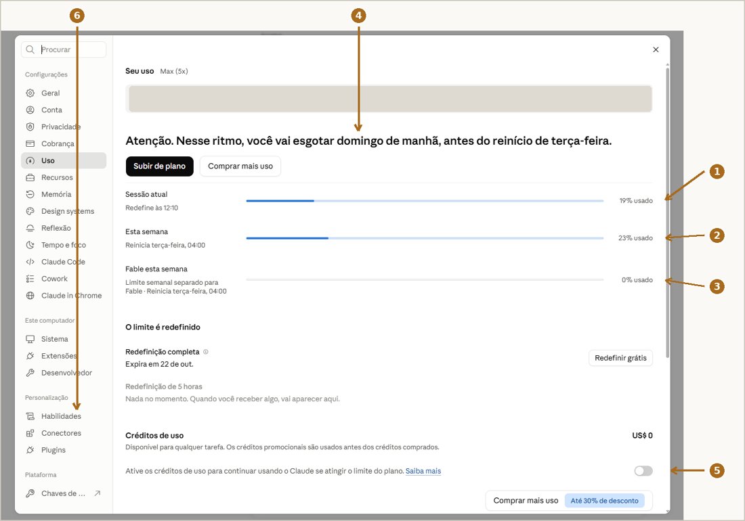Click the Conectores icon in the sidebar
This screenshot has width=745, height=521.
point(30,433)
